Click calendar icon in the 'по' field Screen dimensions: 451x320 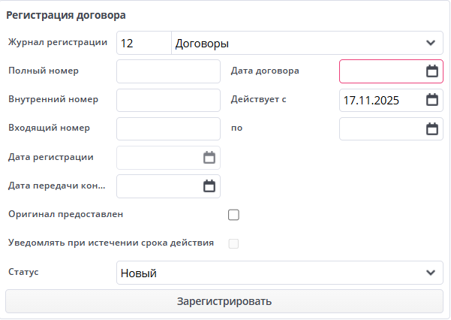431,128
